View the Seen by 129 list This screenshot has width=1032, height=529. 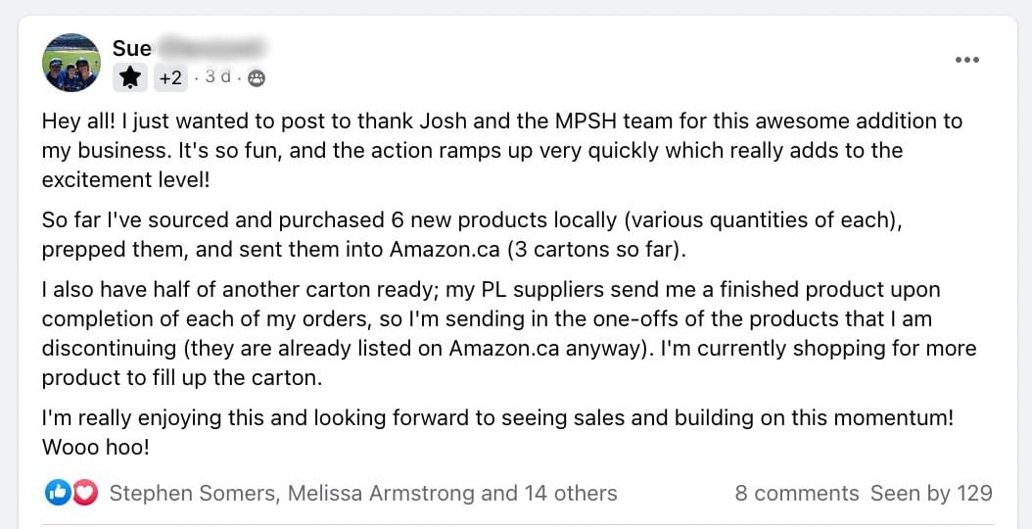click(931, 493)
